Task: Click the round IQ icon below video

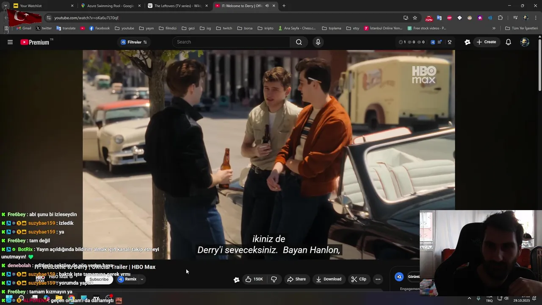Action: tap(399, 277)
